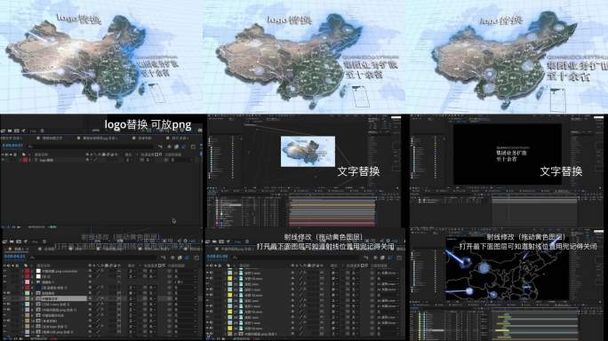Toggle graph editor icon in logo替换 timeline
Viewport: 608px width, 341px height.
pos(193,147)
